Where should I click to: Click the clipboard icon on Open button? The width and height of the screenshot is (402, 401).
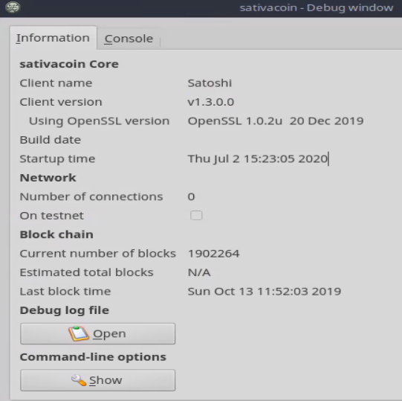[79, 333]
